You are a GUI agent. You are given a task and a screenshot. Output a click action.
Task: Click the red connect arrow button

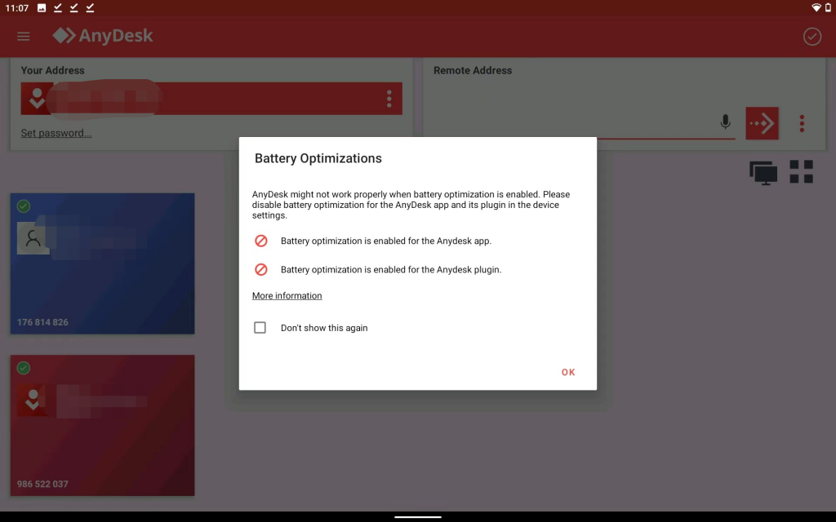tap(762, 123)
